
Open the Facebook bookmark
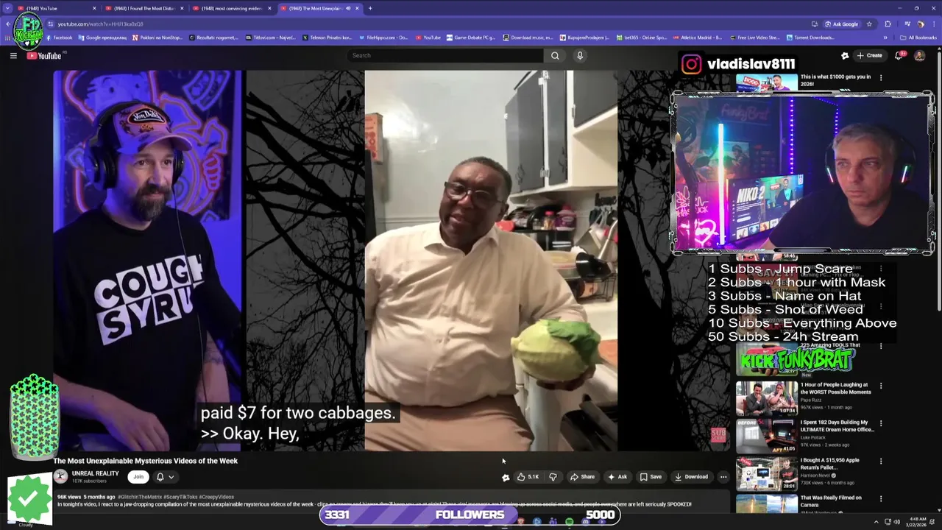tap(59, 38)
